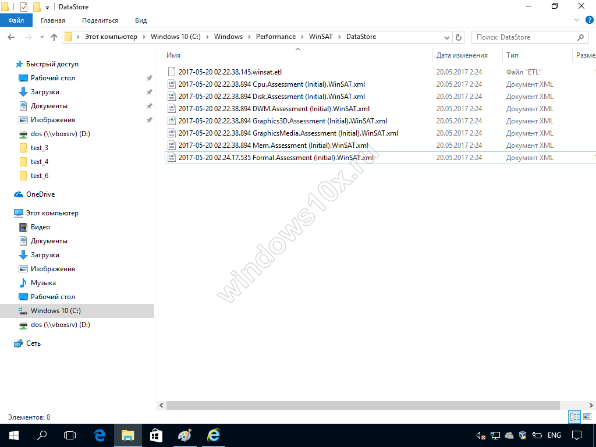
Task: Select Formal.Assessment XML file icon
Action: (172, 157)
